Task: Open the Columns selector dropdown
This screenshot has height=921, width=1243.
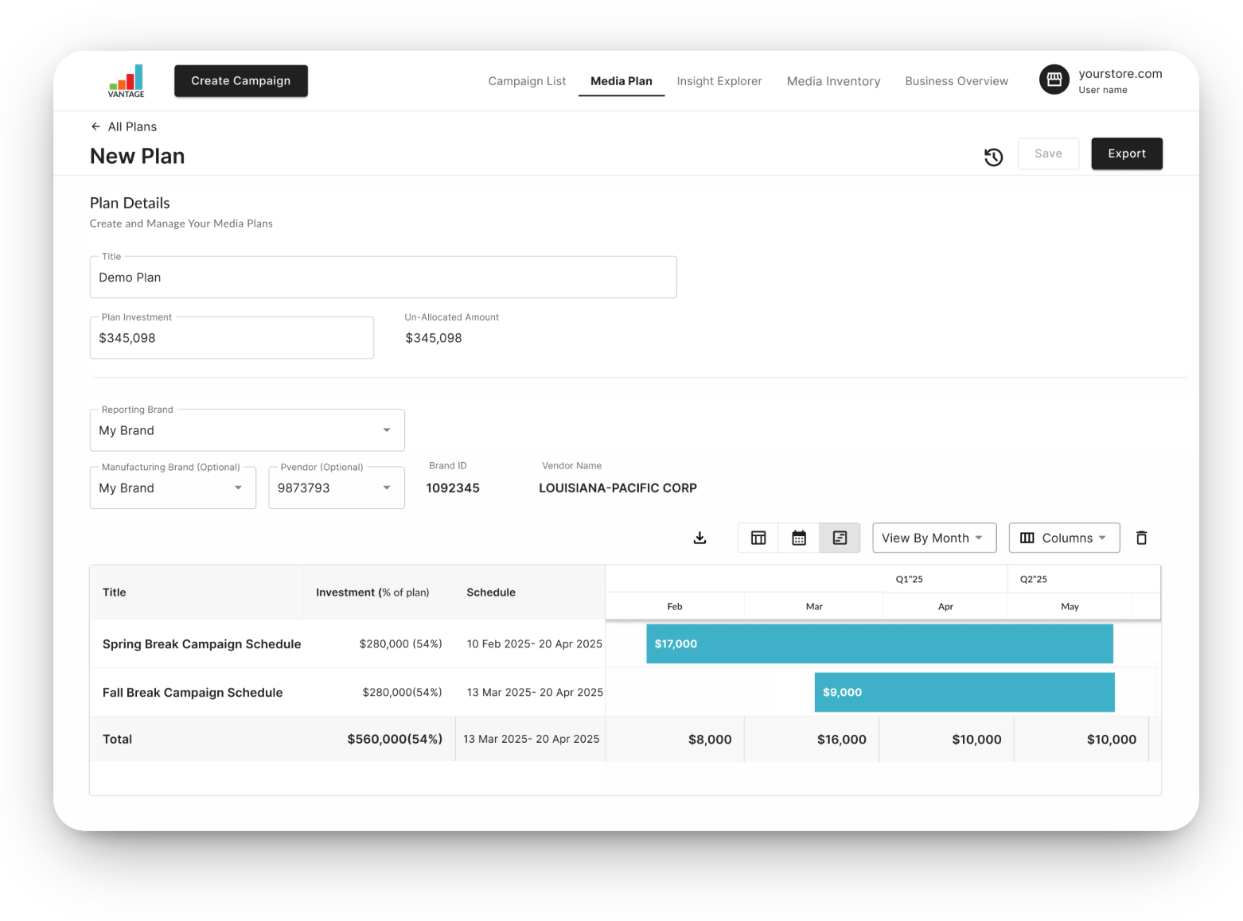Action: coord(1064,538)
